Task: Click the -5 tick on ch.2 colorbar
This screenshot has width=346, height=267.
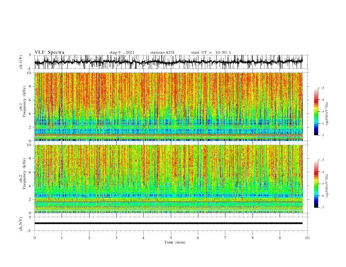Action: [322, 184]
